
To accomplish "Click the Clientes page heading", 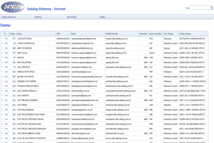I will (x=5, y=25).
